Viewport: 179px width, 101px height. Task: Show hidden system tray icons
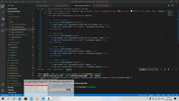click(147, 99)
